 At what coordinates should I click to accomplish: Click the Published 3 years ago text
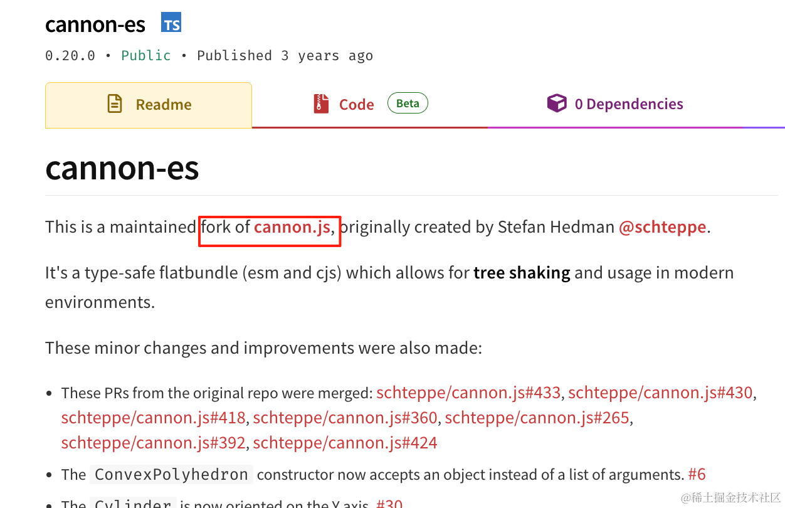point(285,55)
